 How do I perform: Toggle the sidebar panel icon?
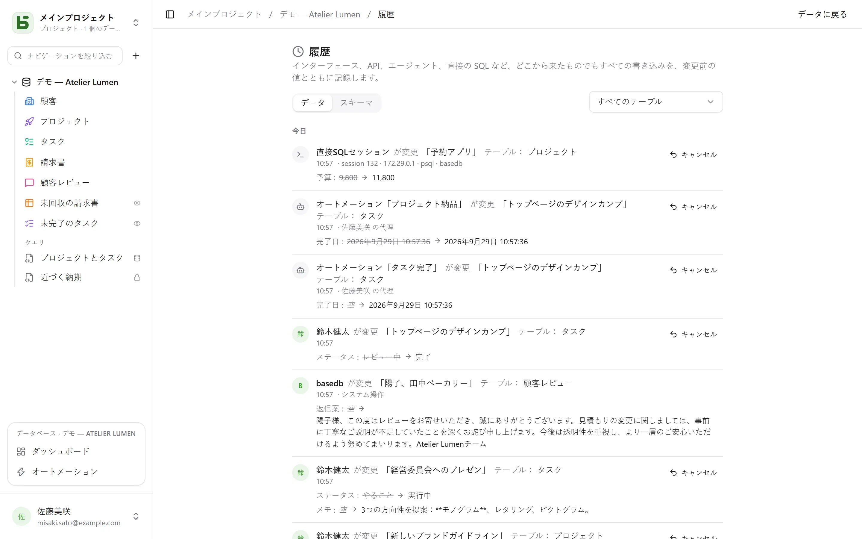pyautogui.click(x=170, y=14)
